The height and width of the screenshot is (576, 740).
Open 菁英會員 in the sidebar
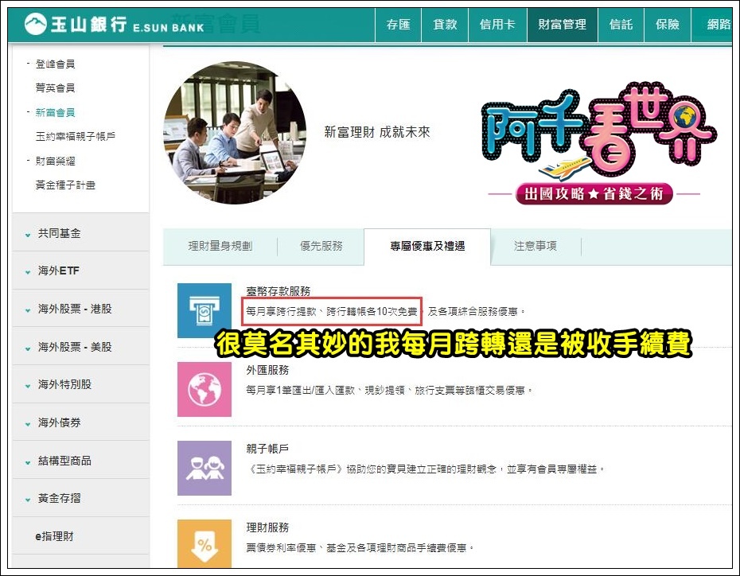tap(55, 88)
